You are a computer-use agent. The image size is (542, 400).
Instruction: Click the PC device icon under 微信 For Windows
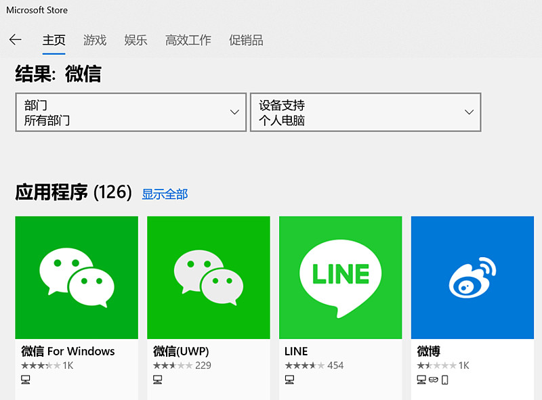coord(26,380)
